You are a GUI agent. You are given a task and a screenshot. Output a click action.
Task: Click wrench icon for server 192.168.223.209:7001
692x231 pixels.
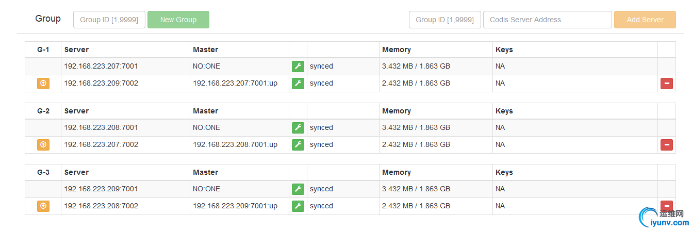(x=298, y=189)
